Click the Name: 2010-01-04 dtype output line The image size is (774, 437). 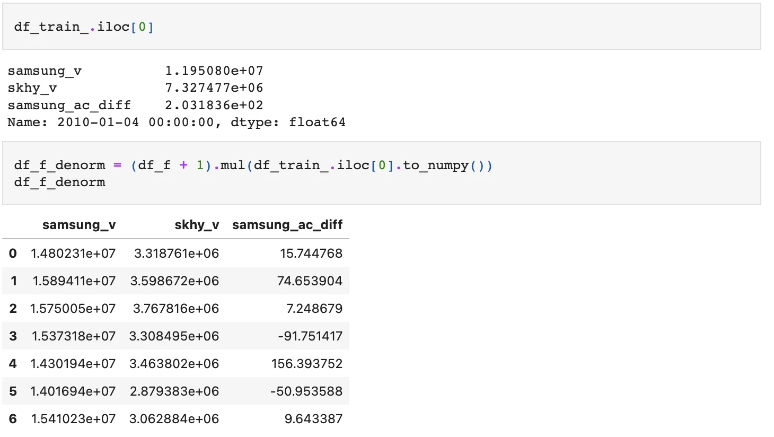[x=177, y=123]
